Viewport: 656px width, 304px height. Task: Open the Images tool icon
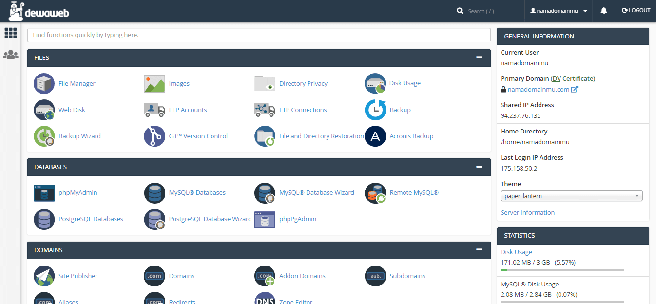tap(154, 83)
